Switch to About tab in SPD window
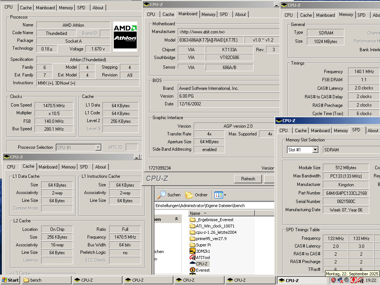This screenshot has height=285, width=380. pos(373,130)
